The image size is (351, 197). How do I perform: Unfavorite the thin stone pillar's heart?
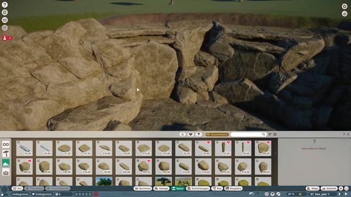(x=248, y=142)
